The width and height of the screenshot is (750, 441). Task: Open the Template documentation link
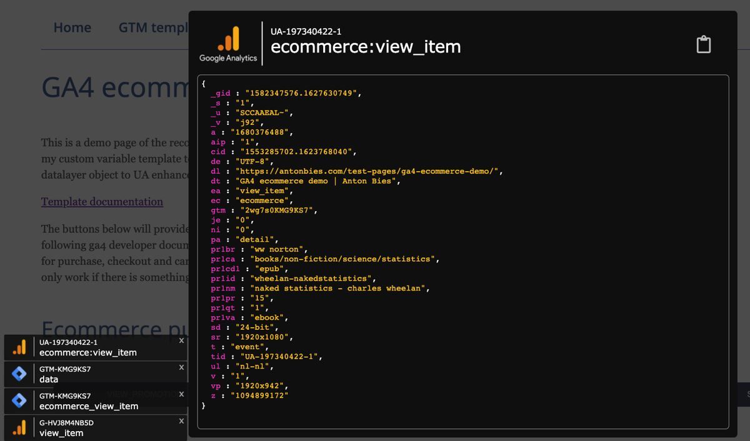(x=102, y=202)
